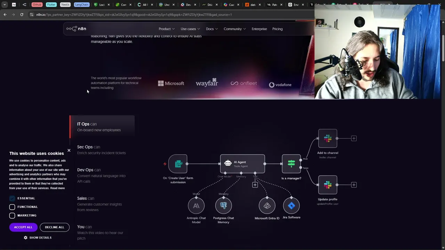
Task: Click the Vodafone logo
Action: 280,85
